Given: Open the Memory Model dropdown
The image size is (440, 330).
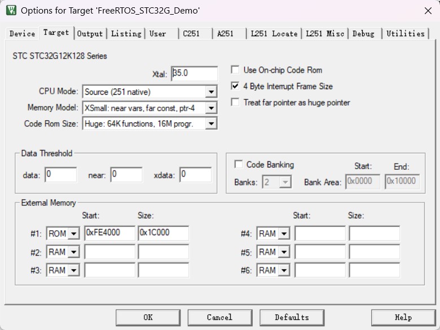Looking at the screenshot, I should pyautogui.click(x=211, y=108).
